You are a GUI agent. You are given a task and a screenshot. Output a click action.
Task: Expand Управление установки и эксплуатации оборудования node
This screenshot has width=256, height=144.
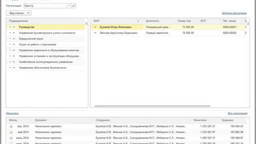click(10, 56)
